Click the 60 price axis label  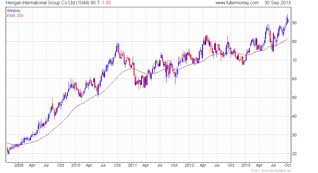click(294, 79)
